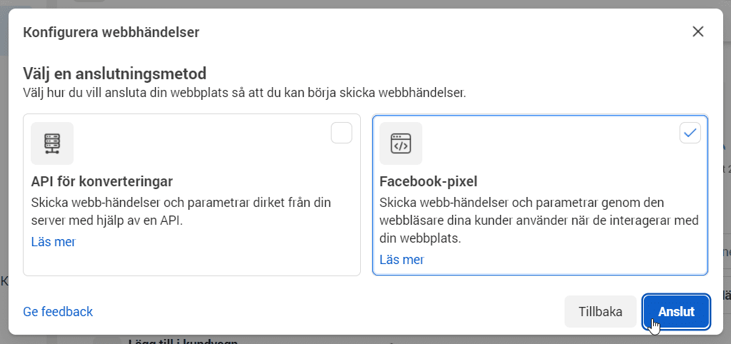
Task: Select the Facebook-pixel card title
Action: (429, 181)
